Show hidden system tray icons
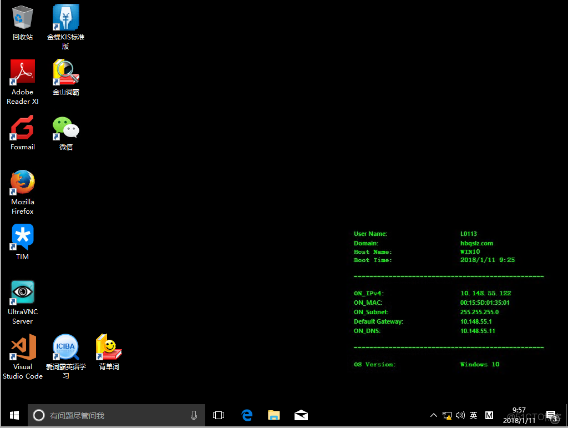This screenshot has height=428, width=568. click(x=433, y=415)
